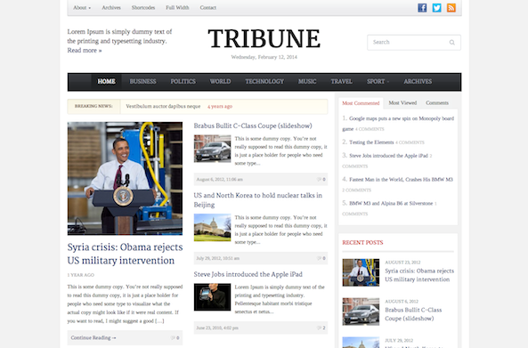Screen dimensions: 528x348
Task: Click the Capitol building thumbnail in article list
Action: 212,228
